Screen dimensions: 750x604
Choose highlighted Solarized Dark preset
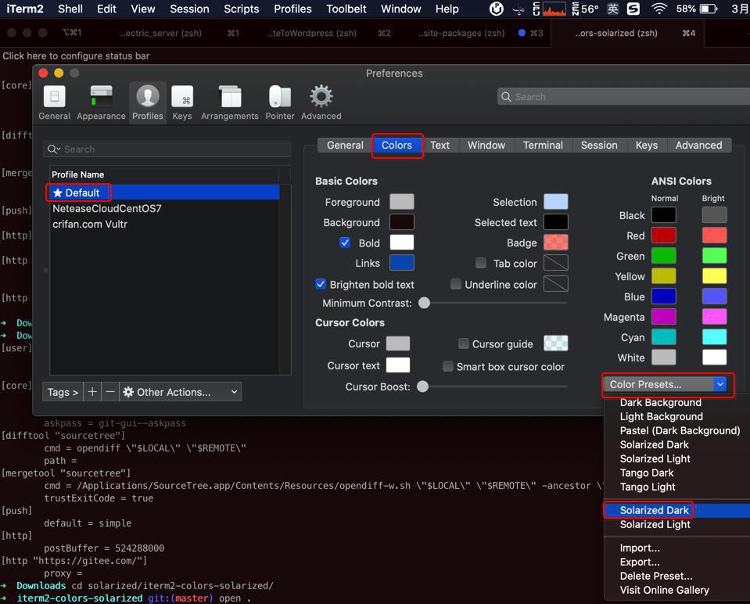676,510
